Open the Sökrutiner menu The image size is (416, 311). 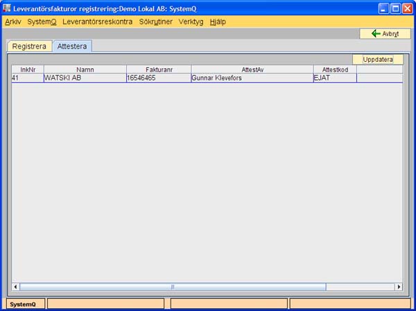[156, 22]
